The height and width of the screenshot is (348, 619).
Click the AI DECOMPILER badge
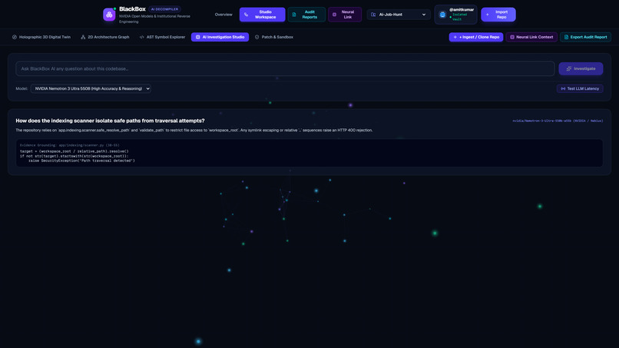[164, 9]
